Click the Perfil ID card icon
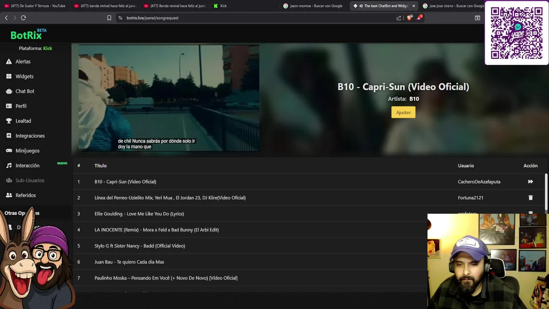 pos(9,106)
